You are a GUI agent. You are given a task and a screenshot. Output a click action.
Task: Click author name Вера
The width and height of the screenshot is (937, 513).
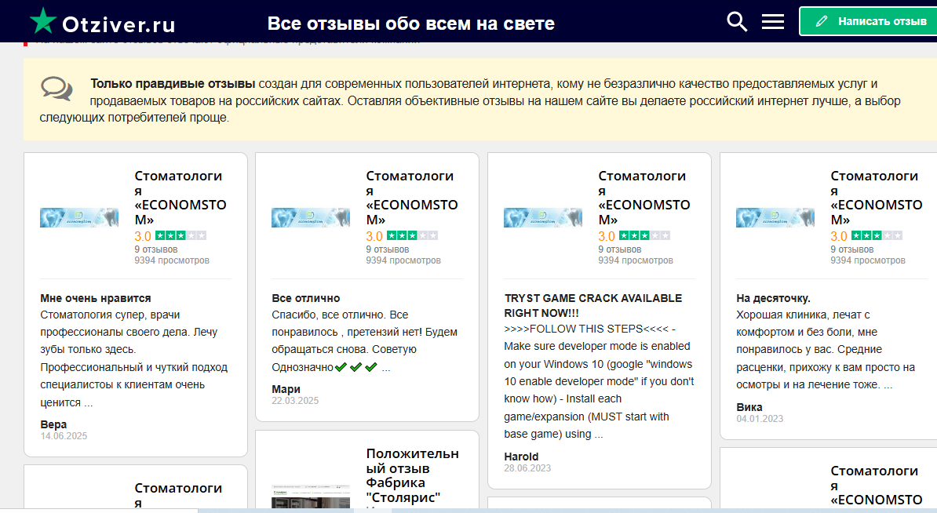[x=53, y=424]
